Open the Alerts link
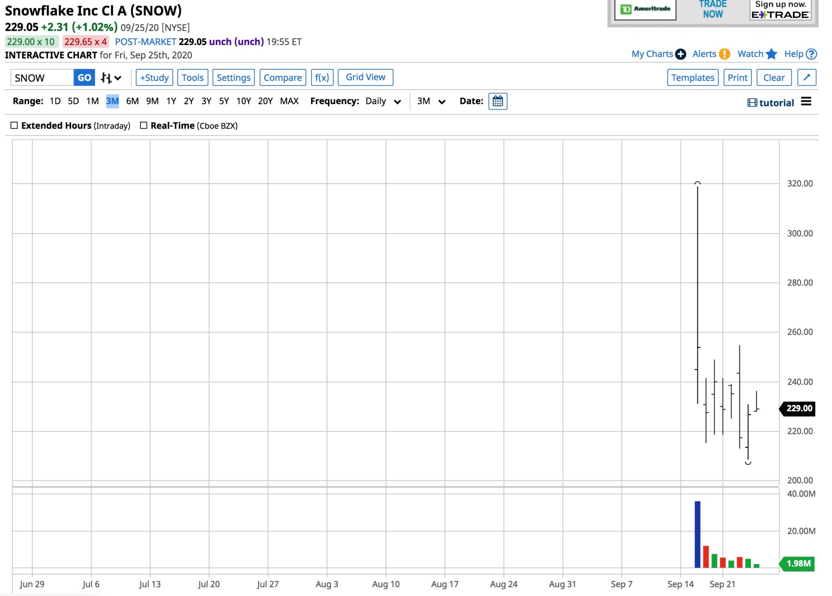 click(x=704, y=54)
